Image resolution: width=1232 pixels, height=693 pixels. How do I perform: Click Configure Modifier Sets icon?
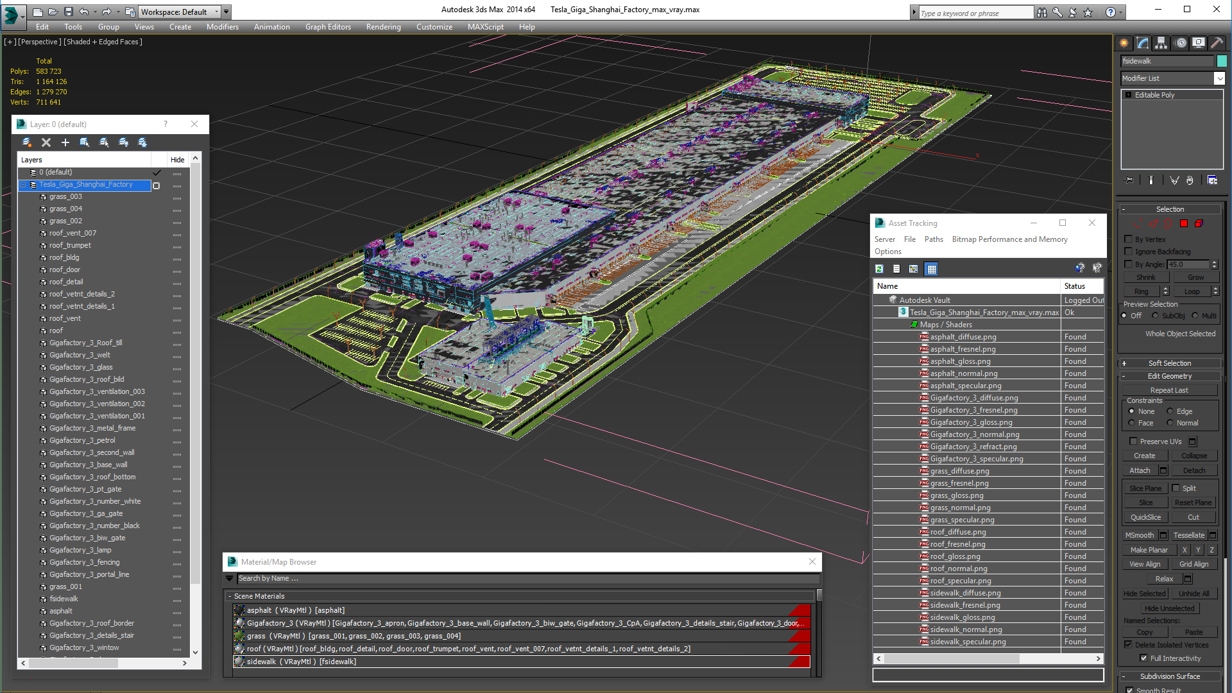pos(1213,180)
